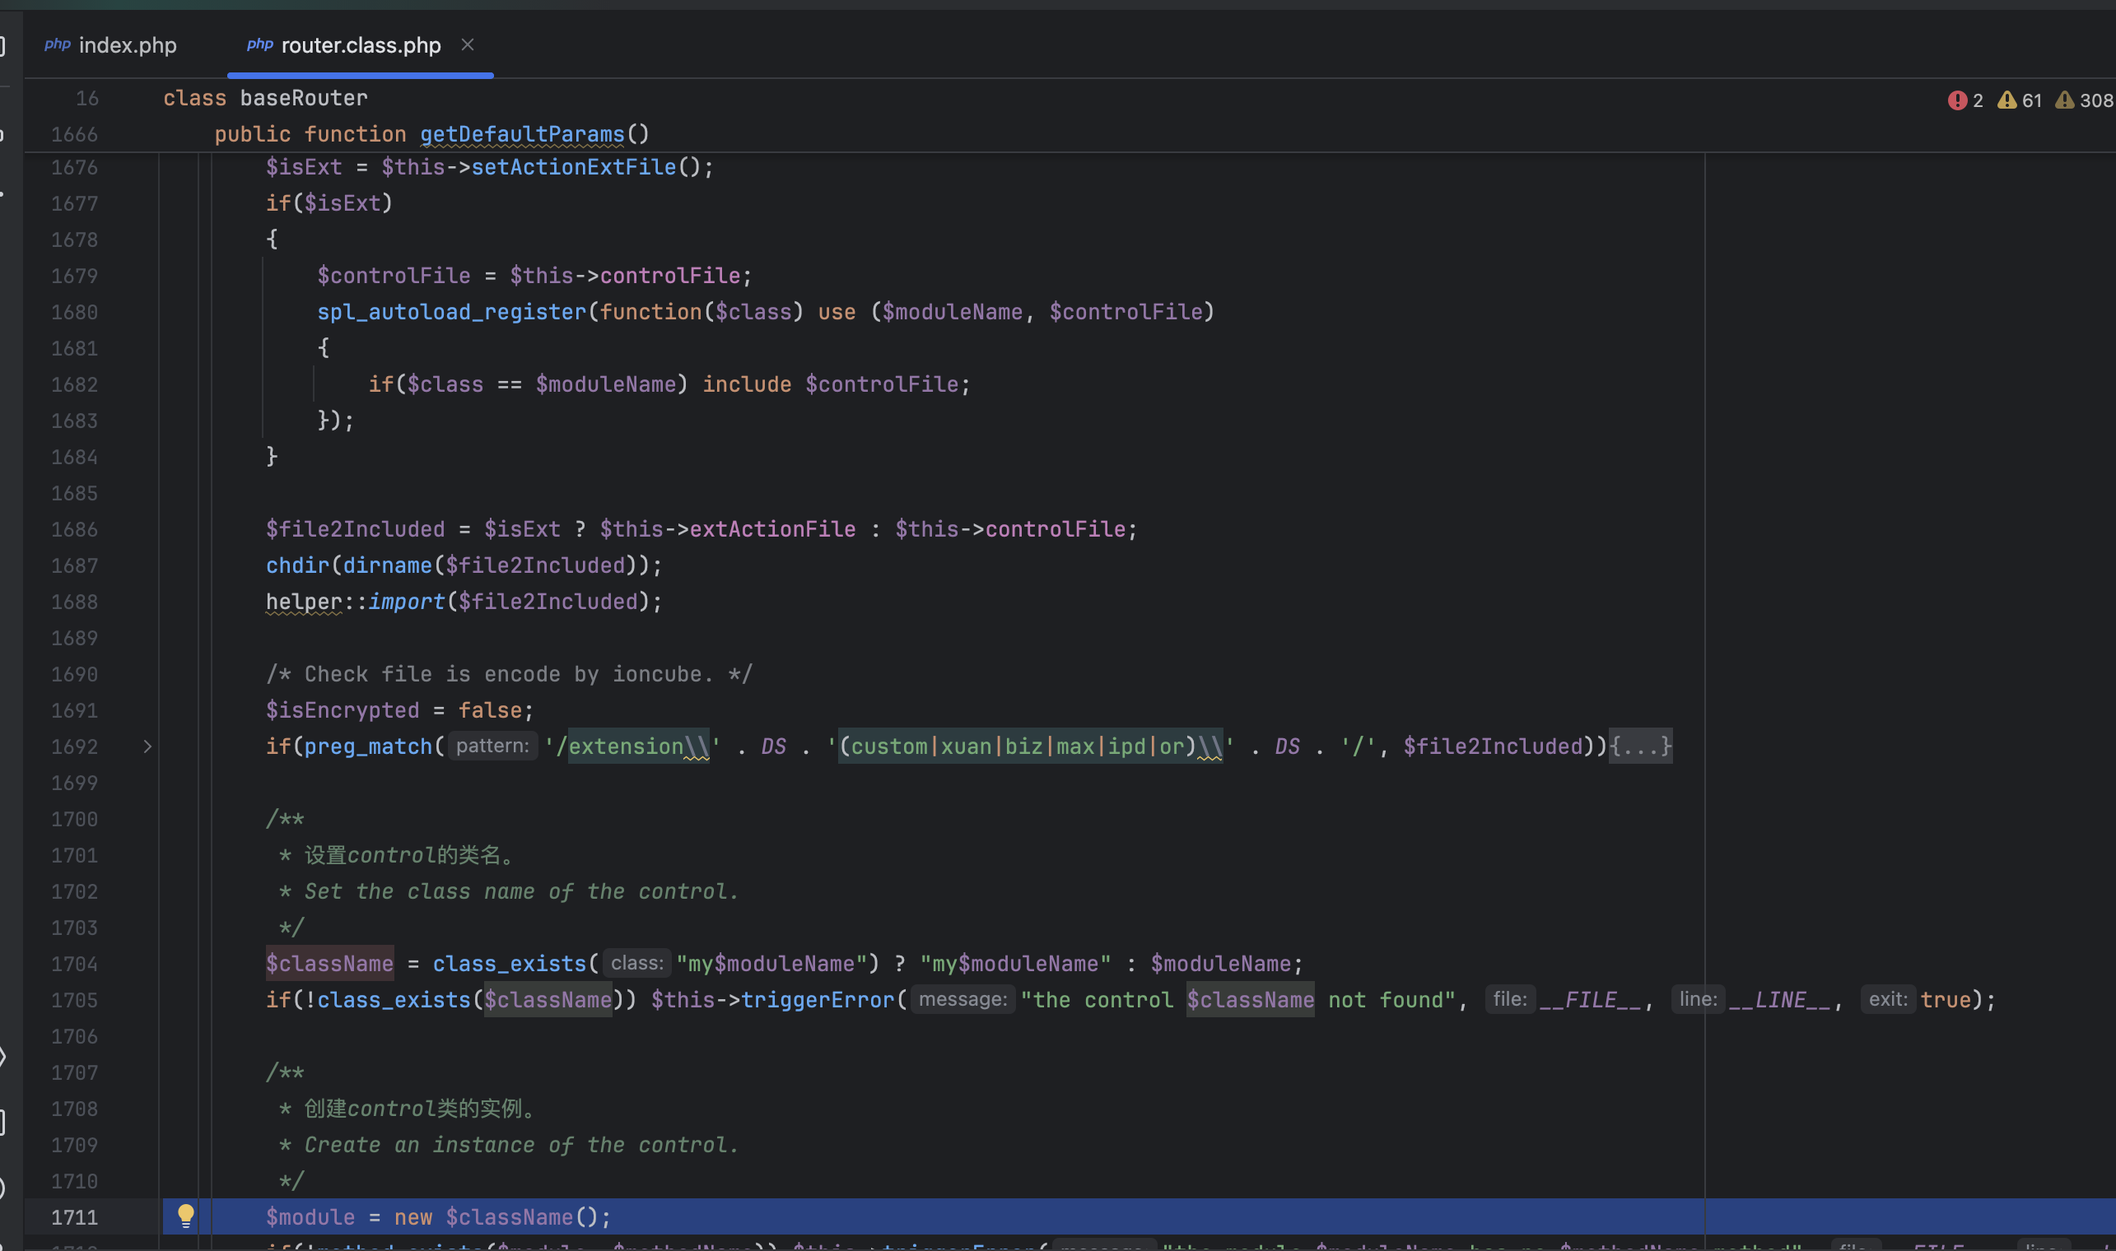This screenshot has height=1251, width=2116.
Task: Click spl_autoload_register function name
Action: [451, 312]
